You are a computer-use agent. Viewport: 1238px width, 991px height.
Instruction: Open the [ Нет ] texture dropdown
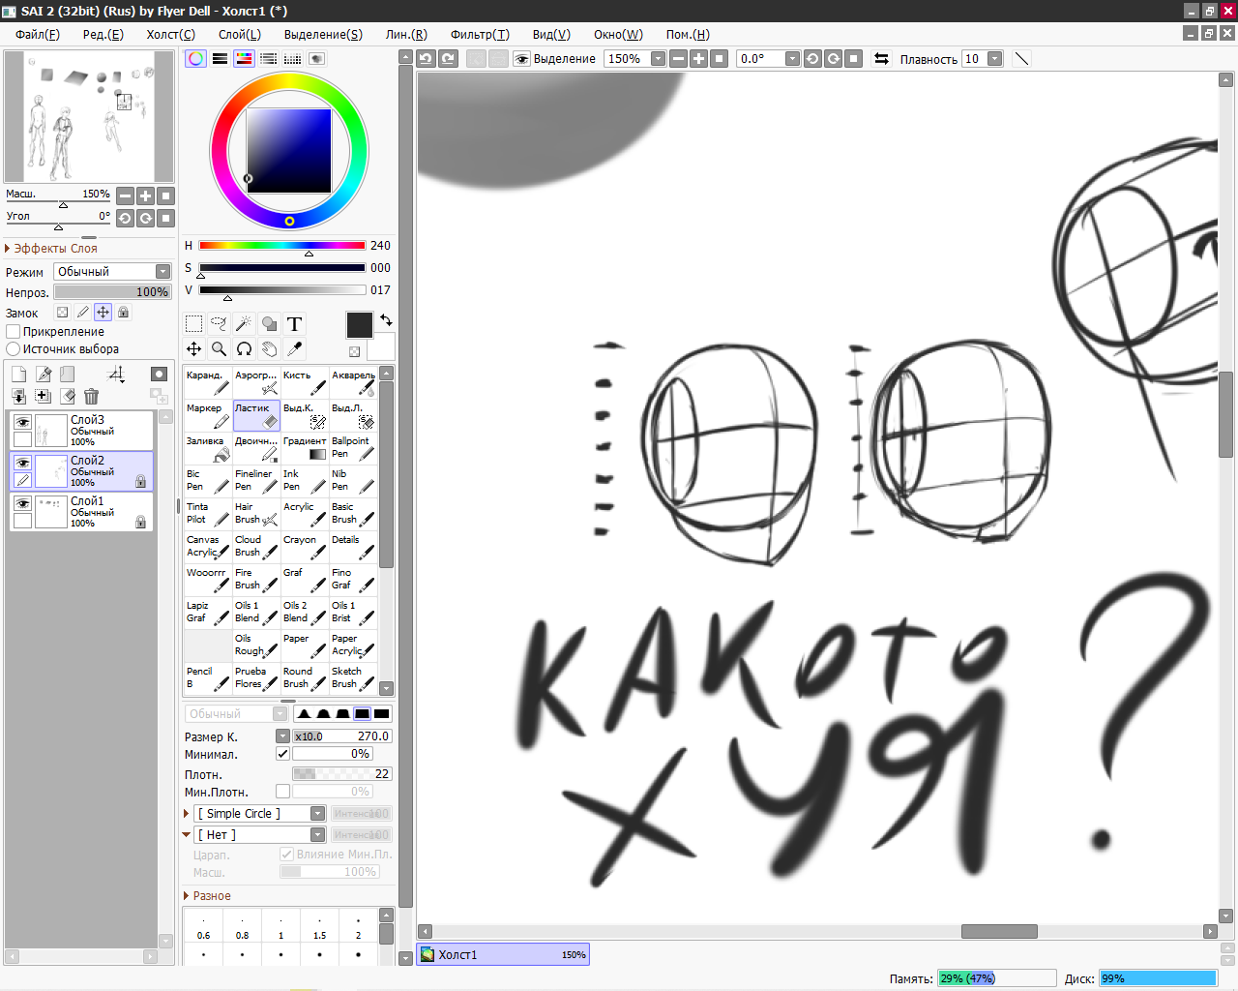(x=260, y=835)
